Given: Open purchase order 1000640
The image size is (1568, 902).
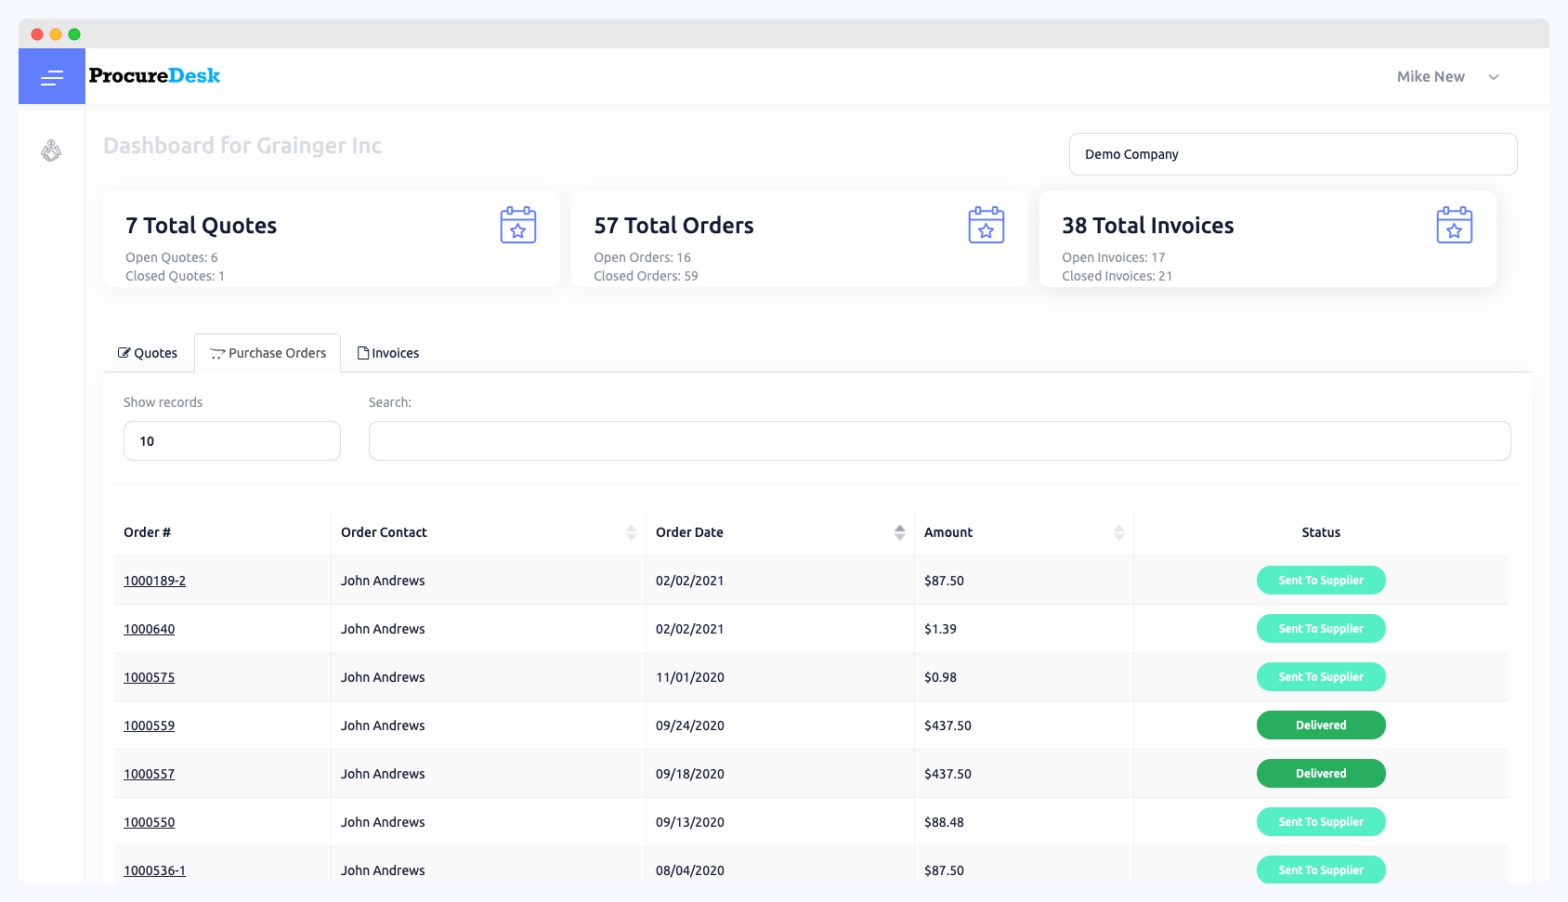Looking at the screenshot, I should pos(149,629).
